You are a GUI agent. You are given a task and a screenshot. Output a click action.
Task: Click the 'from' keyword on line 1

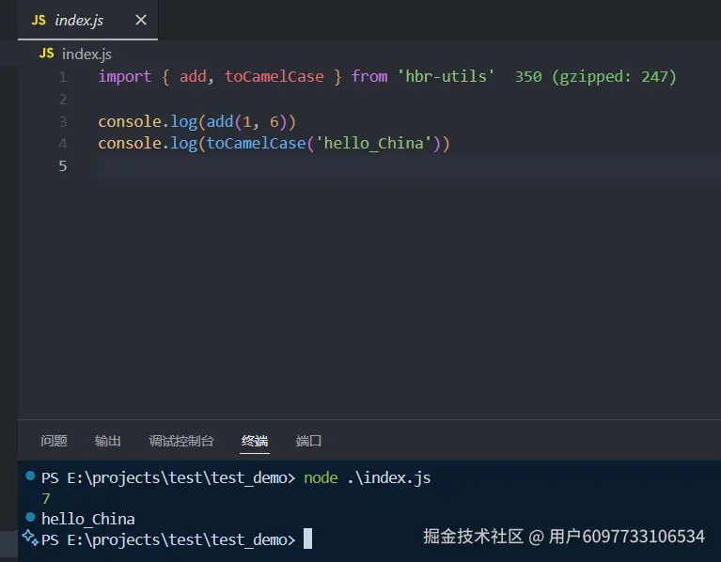(x=369, y=77)
